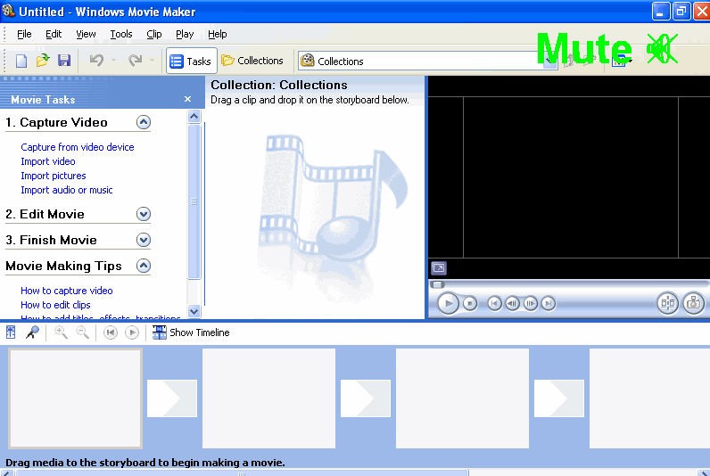This screenshot has height=476, width=710.
Task: Open the Edit menu
Action: point(54,34)
